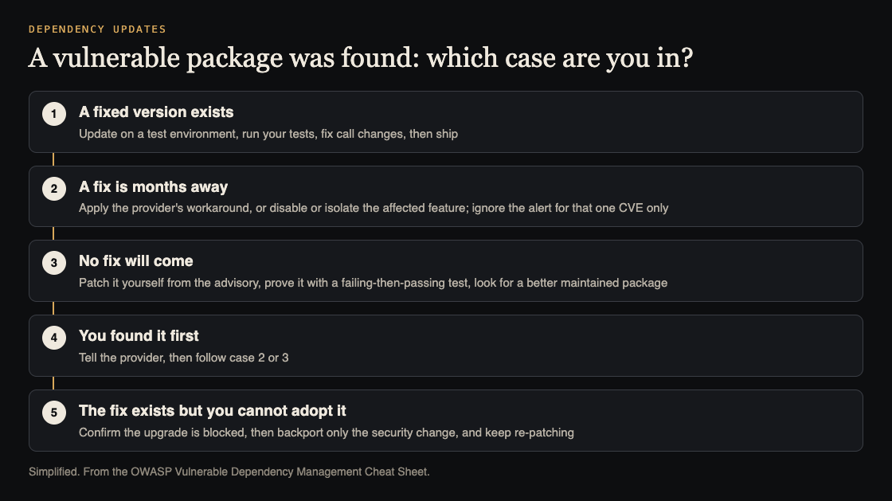The height and width of the screenshot is (501, 892).
Task: Click the 'Update on a test environment' description
Action: (268, 134)
